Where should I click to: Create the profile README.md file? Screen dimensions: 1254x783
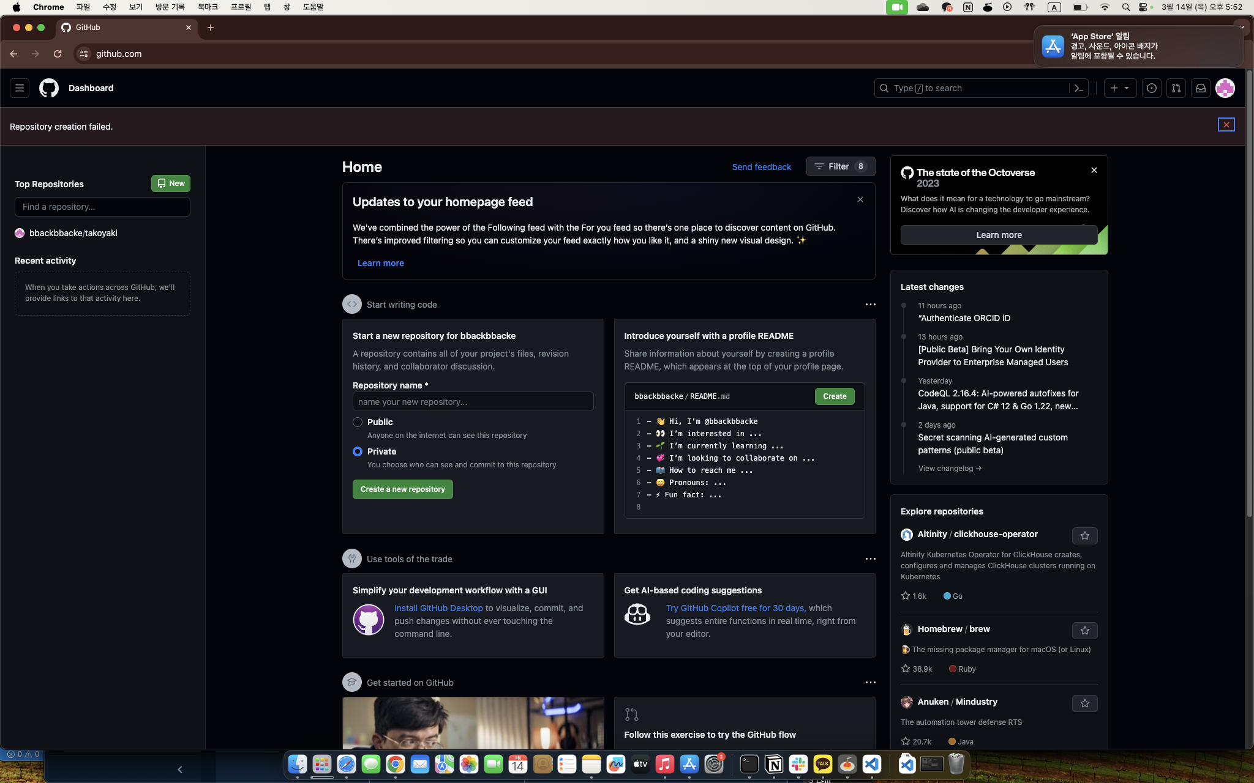pos(835,396)
